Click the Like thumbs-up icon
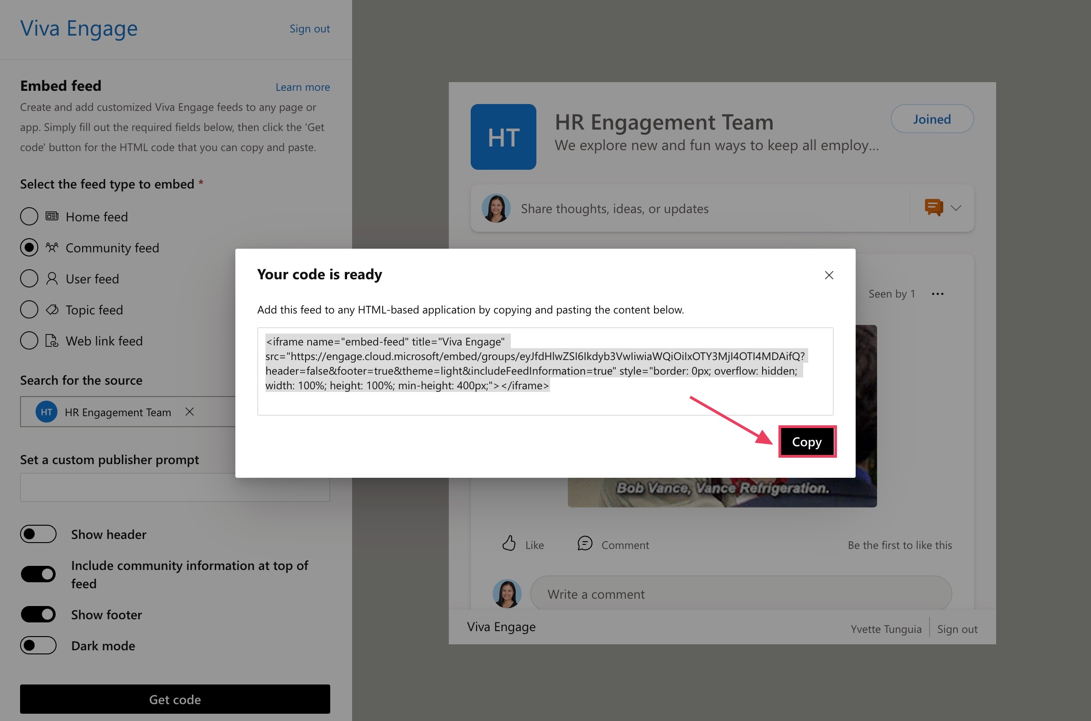The height and width of the screenshot is (721, 1091). coord(509,543)
